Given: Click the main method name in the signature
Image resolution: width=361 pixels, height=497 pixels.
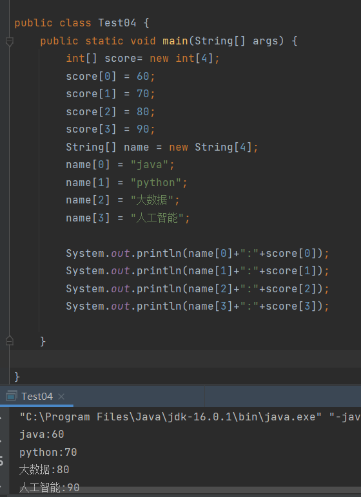Looking at the screenshot, I should [x=175, y=41].
